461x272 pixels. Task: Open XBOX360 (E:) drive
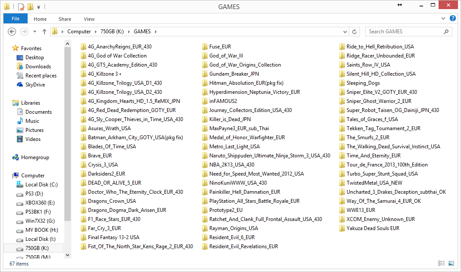tap(40, 203)
